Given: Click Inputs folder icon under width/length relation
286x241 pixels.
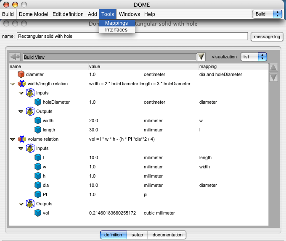Looking at the screenshot, I should coord(30,93).
